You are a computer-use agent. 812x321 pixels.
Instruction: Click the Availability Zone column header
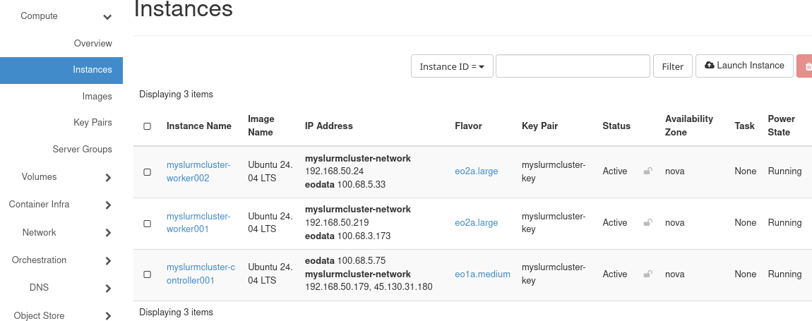(x=689, y=126)
